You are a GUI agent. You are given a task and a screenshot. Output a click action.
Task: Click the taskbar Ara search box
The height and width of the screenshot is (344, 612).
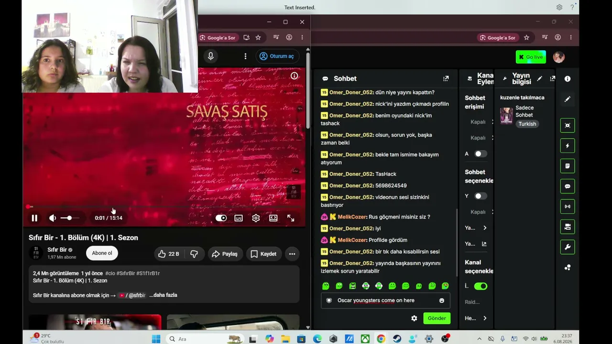tap(205, 339)
